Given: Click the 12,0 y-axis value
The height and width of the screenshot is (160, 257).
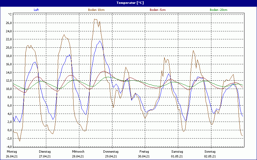Looking at the screenshot, I should coord(9,81).
